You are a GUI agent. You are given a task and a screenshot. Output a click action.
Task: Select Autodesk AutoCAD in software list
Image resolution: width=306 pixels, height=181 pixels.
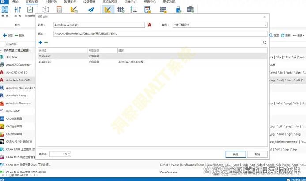tap(18, 80)
